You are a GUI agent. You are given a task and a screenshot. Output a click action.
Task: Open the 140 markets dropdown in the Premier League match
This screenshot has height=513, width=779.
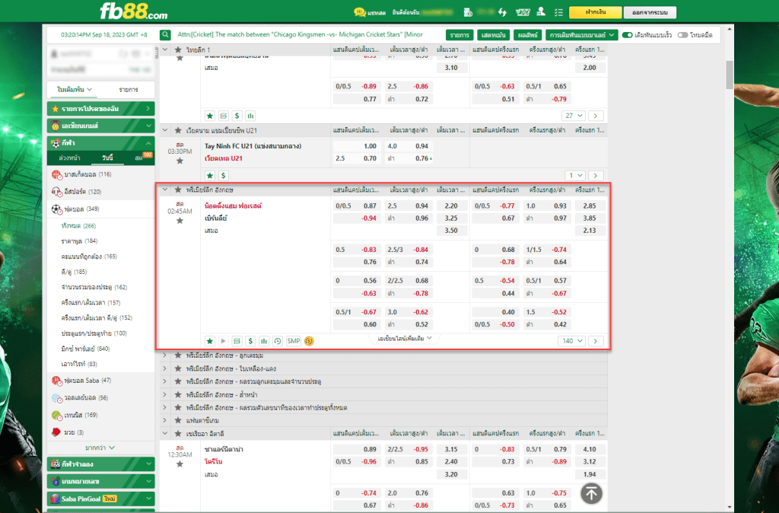571,341
